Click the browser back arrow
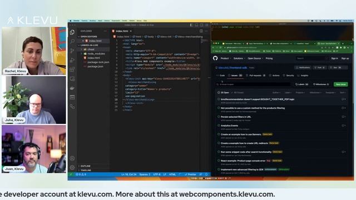The width and height of the screenshot is (356, 200). coord(213,47)
